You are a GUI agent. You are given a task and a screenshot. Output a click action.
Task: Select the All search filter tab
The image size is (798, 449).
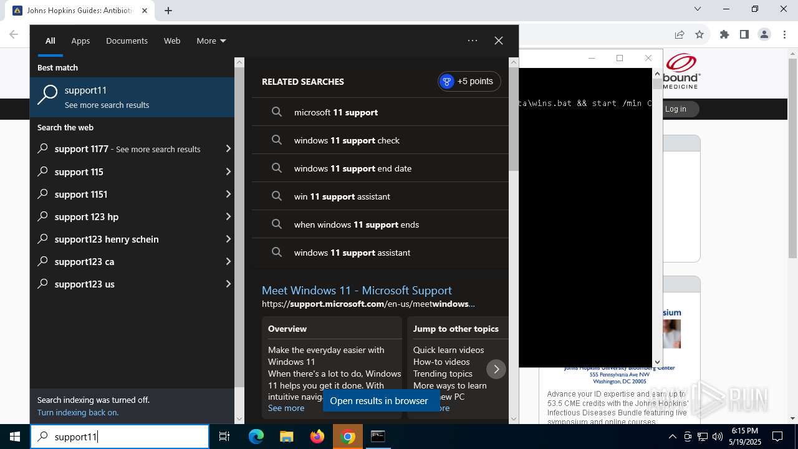click(50, 41)
